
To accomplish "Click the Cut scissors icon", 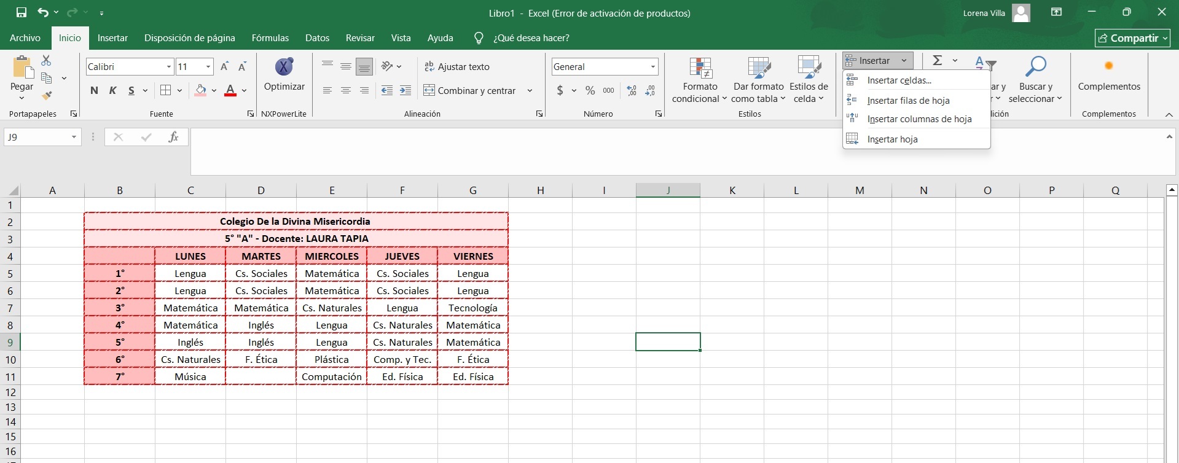I will pyautogui.click(x=46, y=60).
